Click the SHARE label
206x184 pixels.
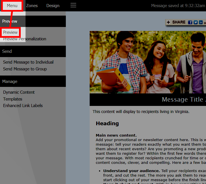(x=179, y=22)
